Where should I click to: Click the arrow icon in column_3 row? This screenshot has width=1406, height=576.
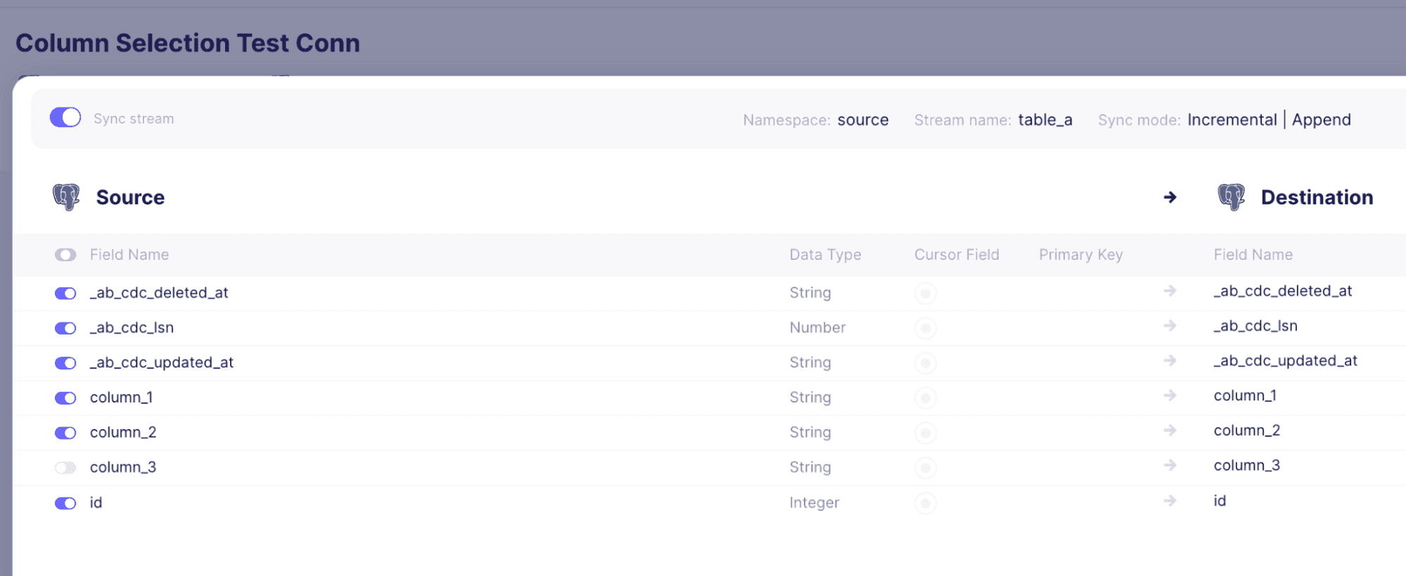click(1170, 465)
